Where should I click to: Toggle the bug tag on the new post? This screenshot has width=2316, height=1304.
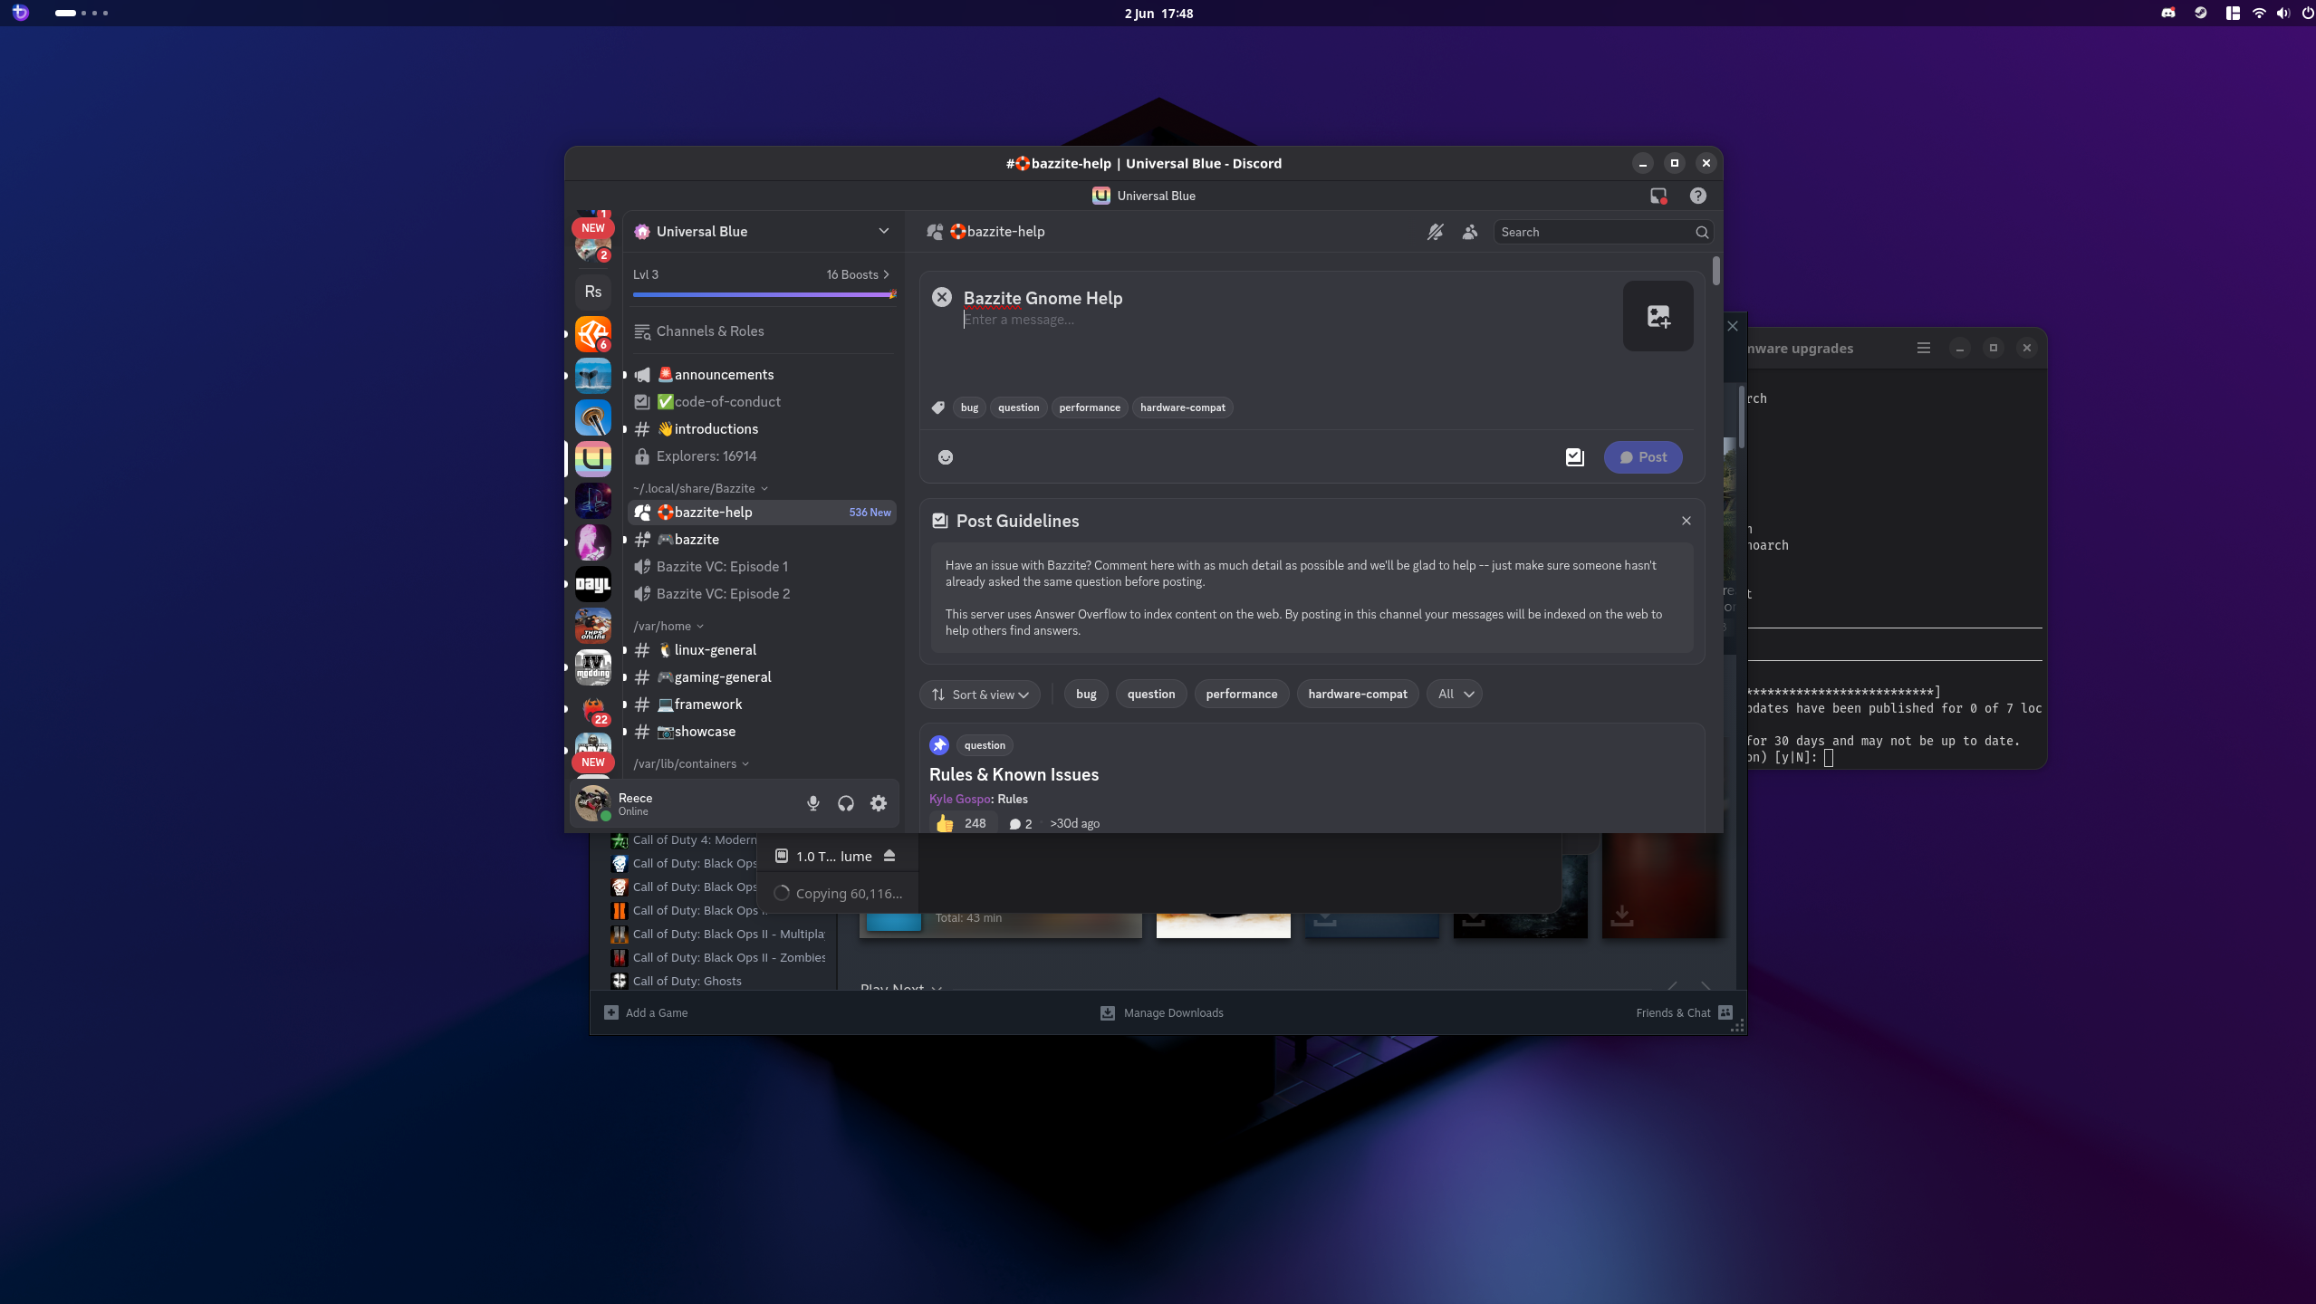pyautogui.click(x=969, y=407)
